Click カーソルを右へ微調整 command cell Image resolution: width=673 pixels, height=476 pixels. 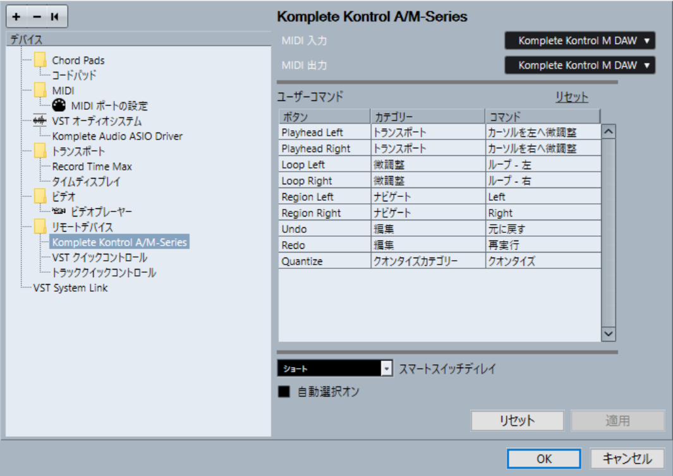[543, 148]
